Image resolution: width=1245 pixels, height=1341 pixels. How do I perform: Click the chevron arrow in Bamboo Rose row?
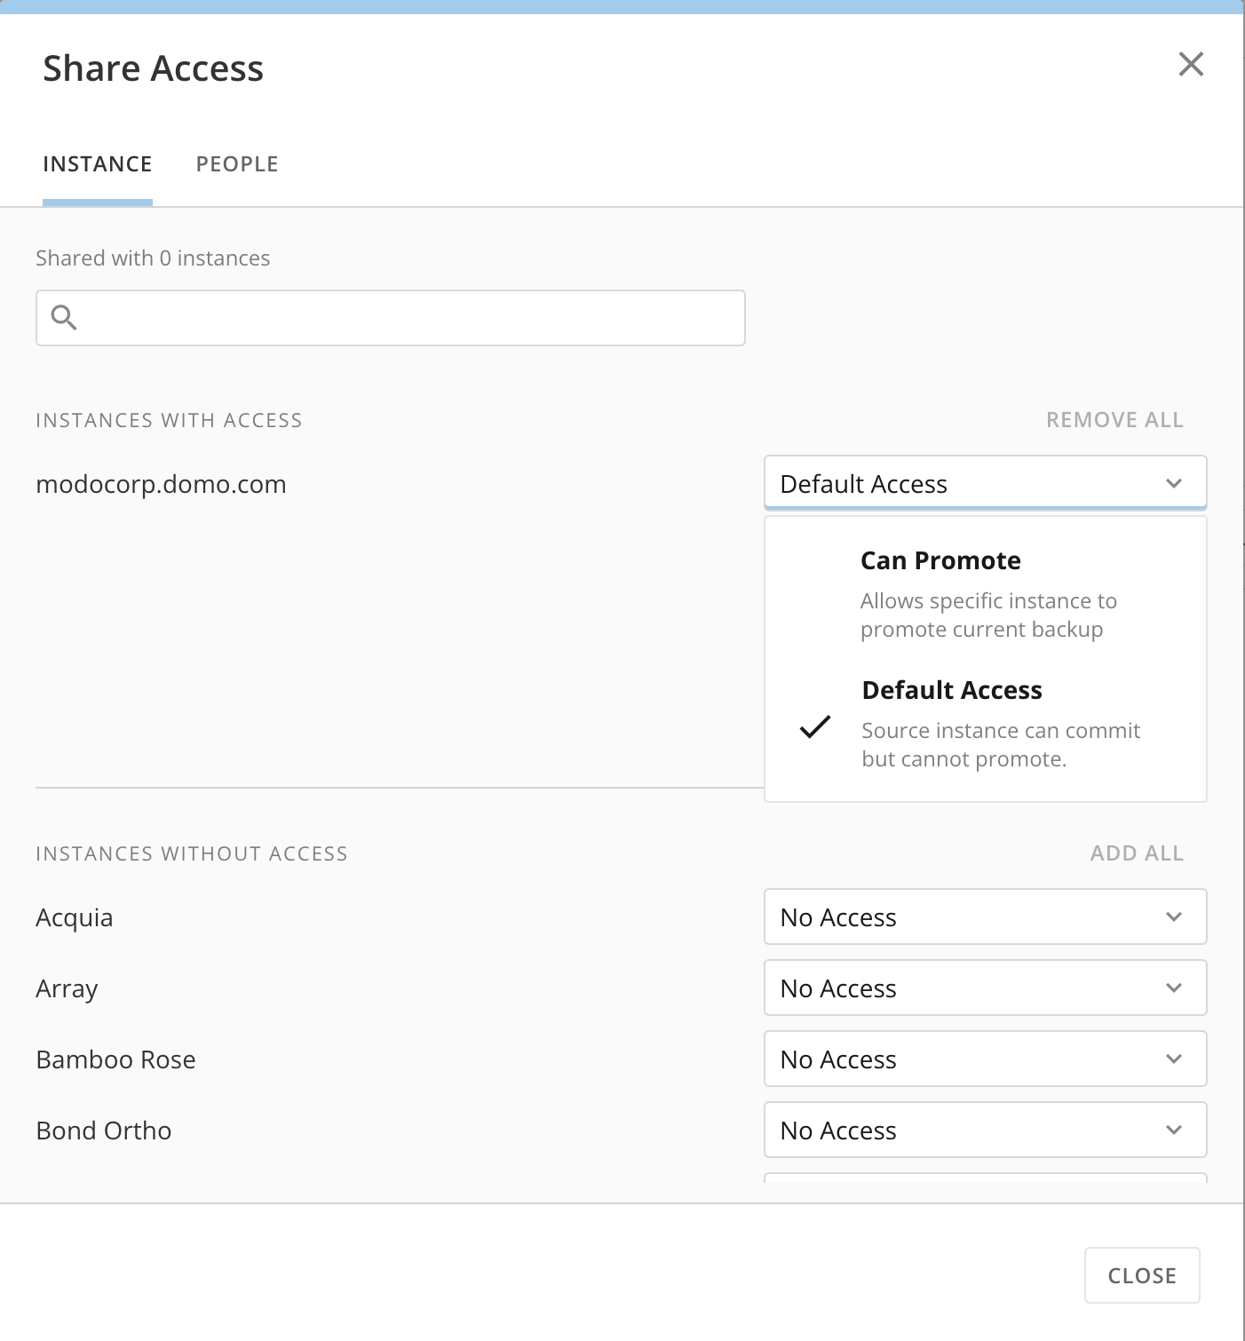click(1174, 1059)
